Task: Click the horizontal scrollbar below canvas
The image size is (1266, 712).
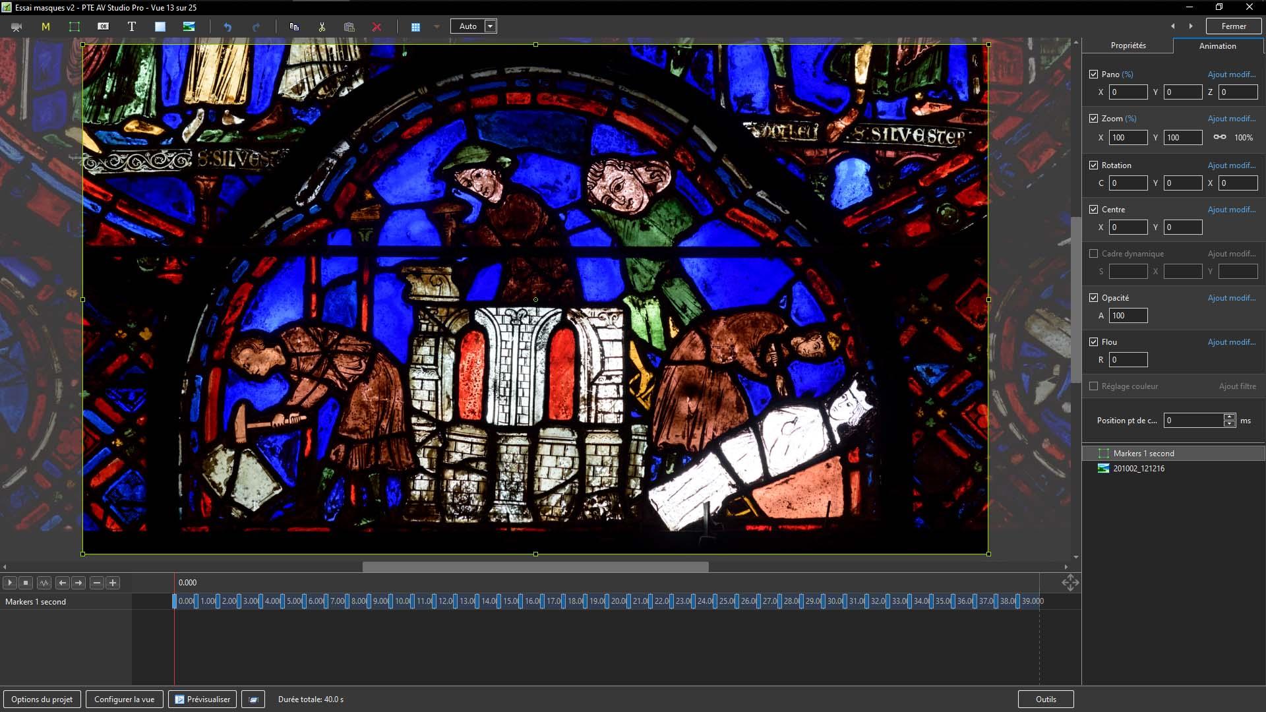Action: pos(535,567)
